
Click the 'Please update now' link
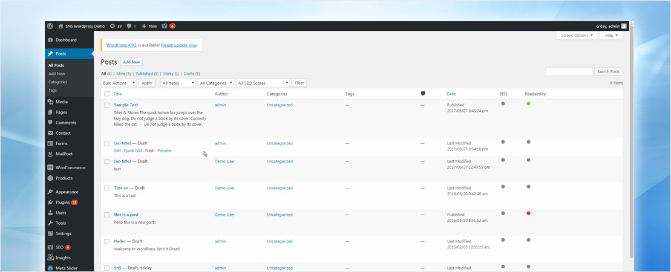coord(179,45)
